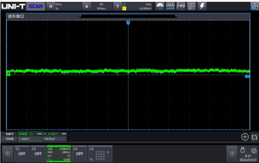The width and height of the screenshot is (259, 163).
Task: Open the calculator grid icon
Action: pos(192,6)
